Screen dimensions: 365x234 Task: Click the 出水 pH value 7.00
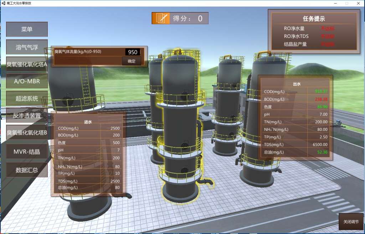coord(324,114)
